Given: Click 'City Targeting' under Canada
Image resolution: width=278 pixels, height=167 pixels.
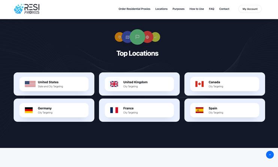Looking at the screenshot, I should [x=216, y=86].
